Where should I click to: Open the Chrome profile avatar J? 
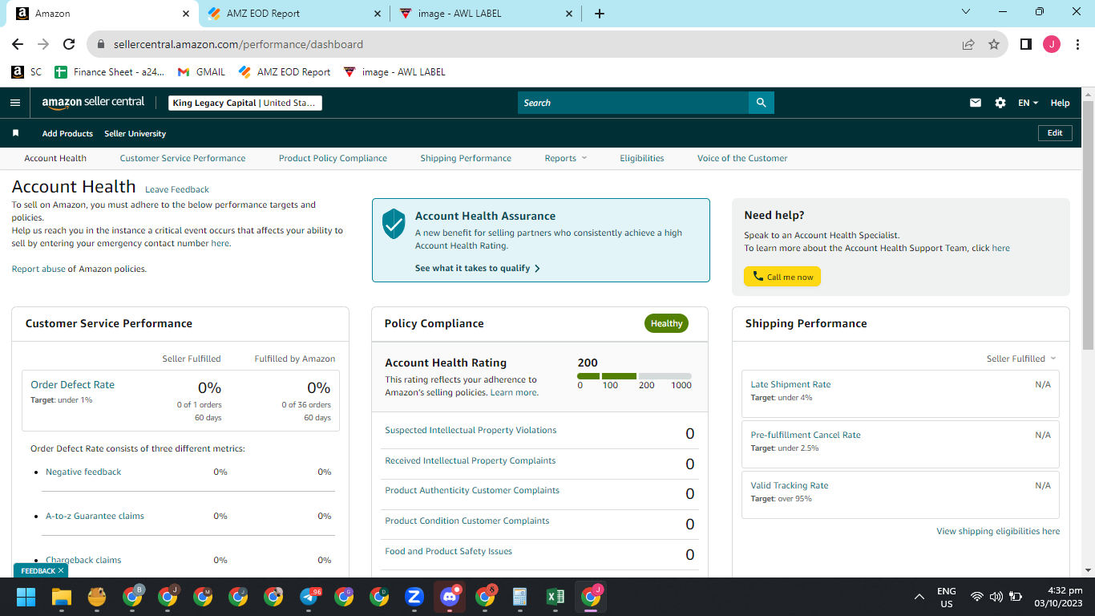(1051, 45)
